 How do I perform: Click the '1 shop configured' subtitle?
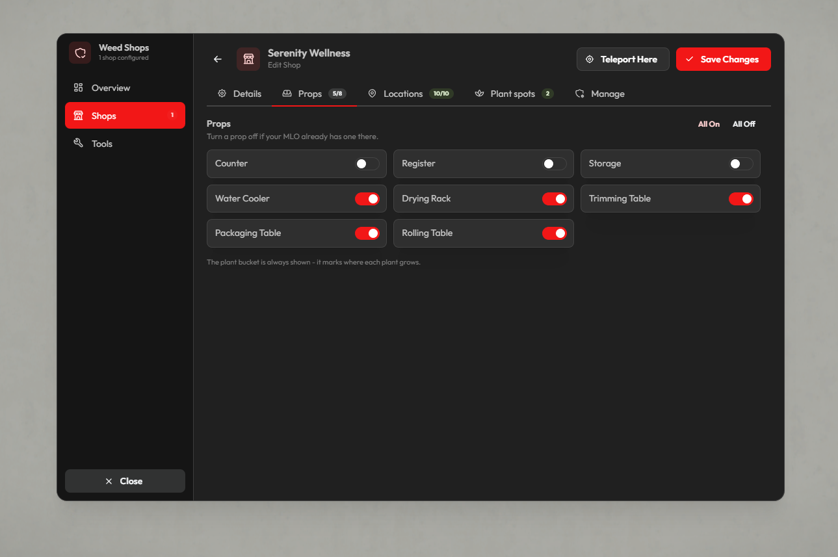(x=124, y=58)
